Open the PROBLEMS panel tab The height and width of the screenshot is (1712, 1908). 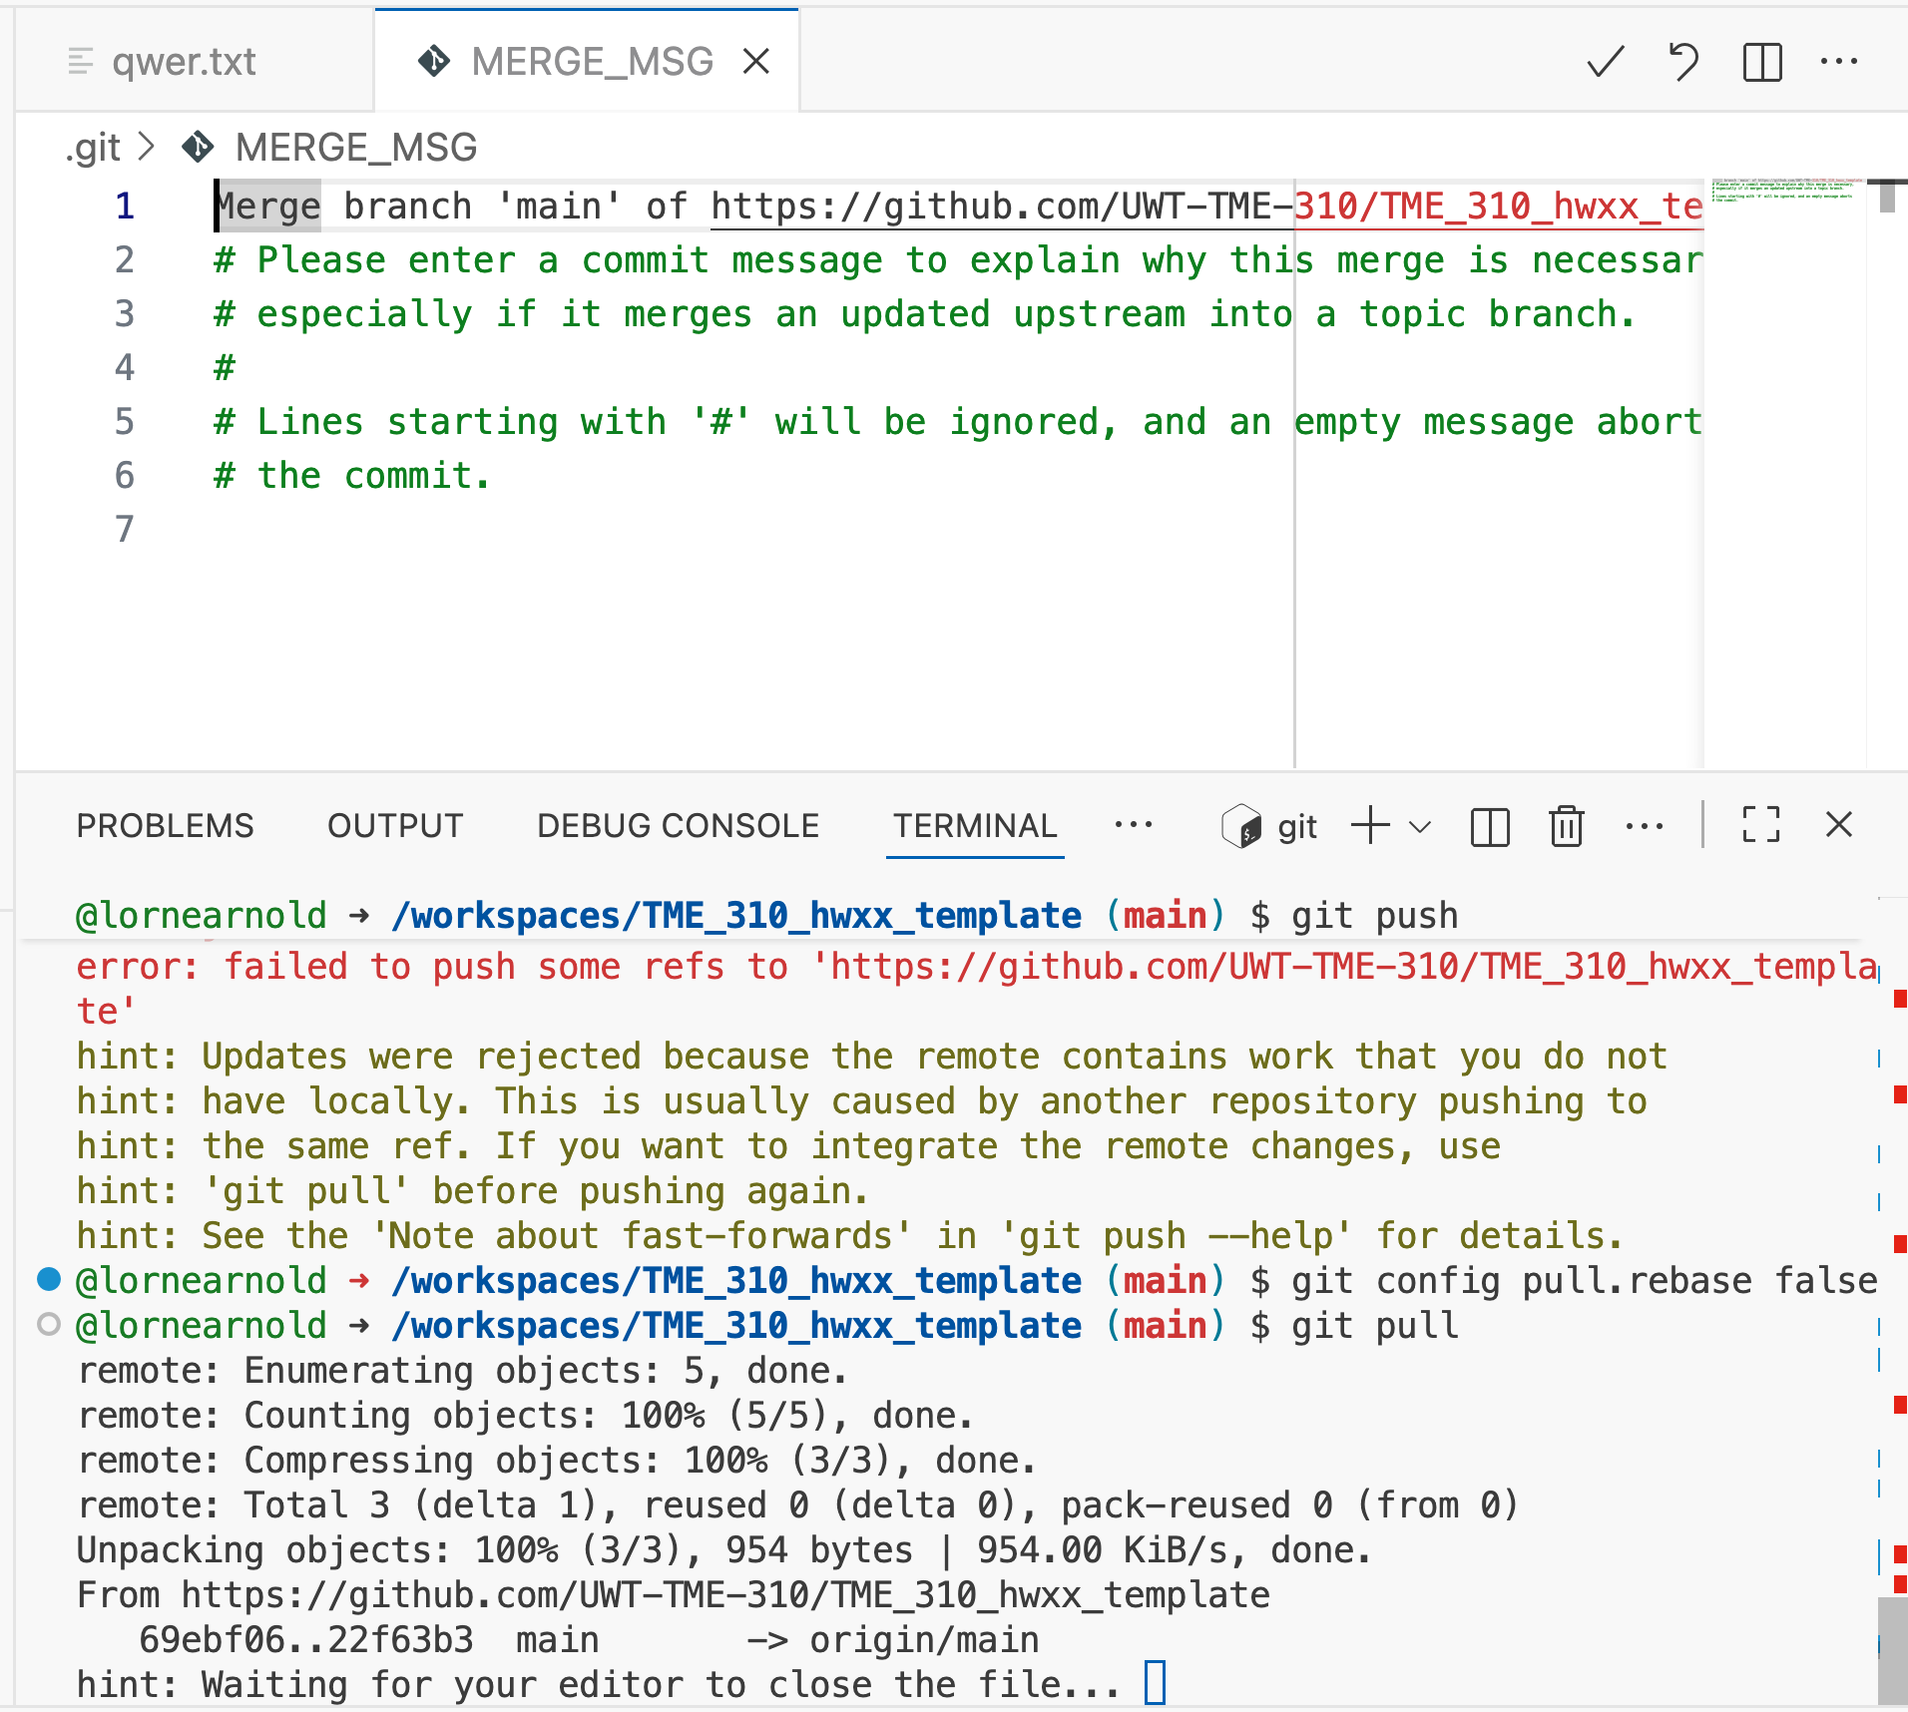[x=165, y=826]
